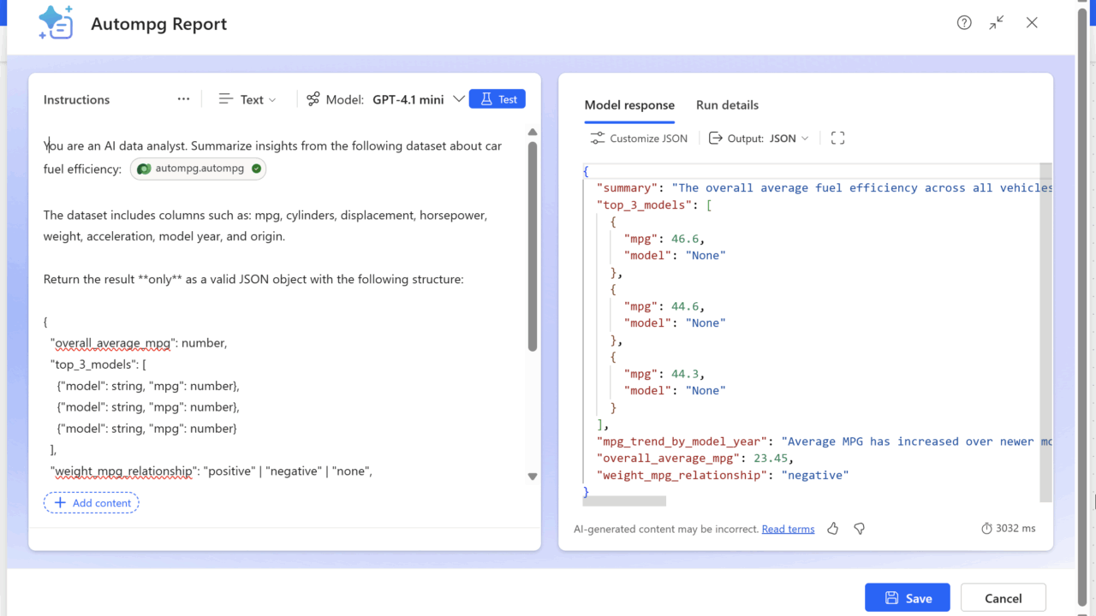Expand the GPT-4.1 mini model chevron
The image size is (1096, 616).
(458, 99)
